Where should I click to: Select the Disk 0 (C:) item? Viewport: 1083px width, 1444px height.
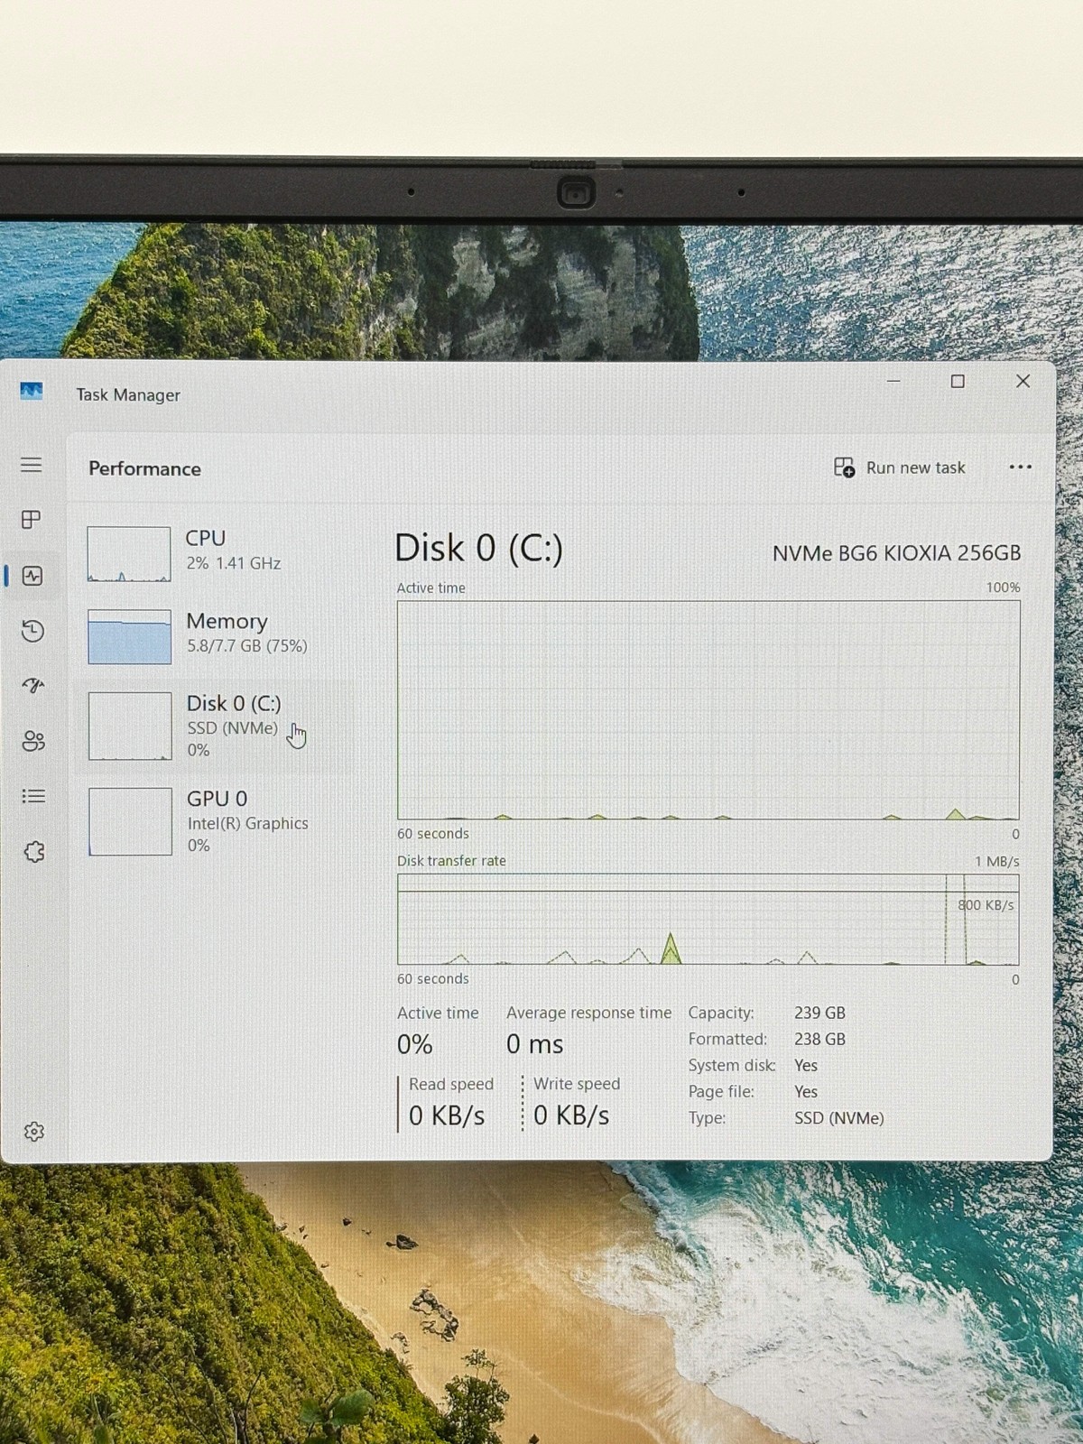click(215, 727)
